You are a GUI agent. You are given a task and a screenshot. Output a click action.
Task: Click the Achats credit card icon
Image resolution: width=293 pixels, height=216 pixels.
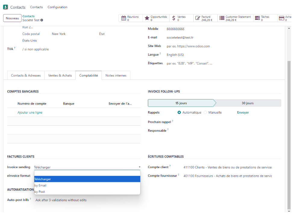[x=282, y=18]
